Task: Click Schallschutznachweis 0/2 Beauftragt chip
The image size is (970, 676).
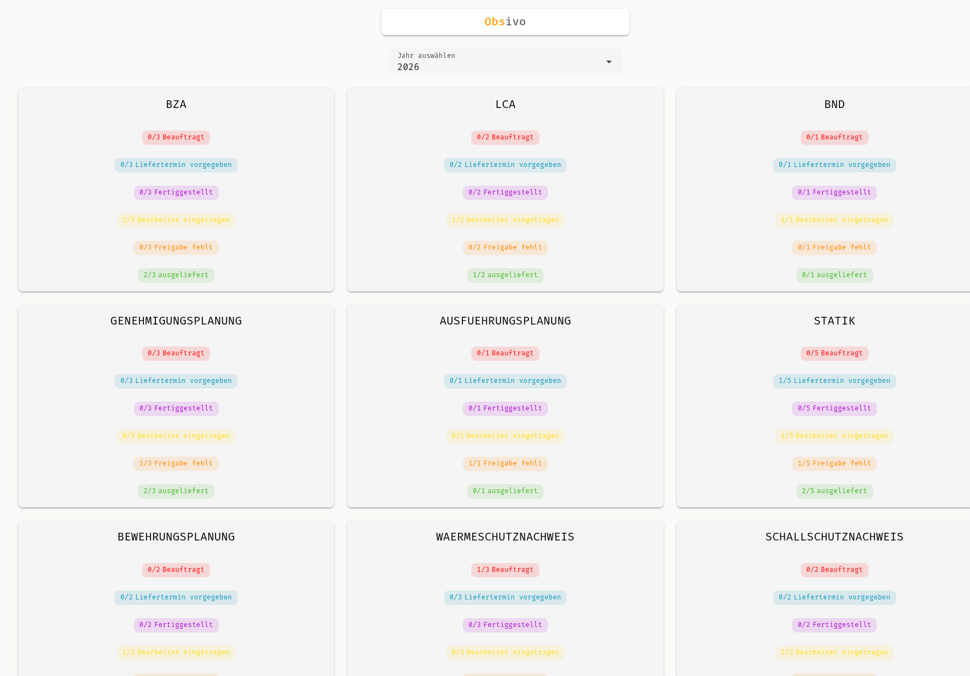Action: (x=834, y=570)
